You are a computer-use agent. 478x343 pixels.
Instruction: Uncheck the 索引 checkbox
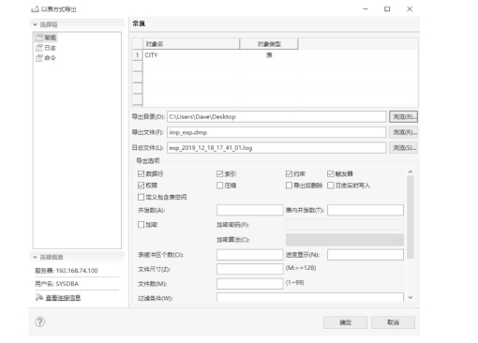(x=219, y=173)
